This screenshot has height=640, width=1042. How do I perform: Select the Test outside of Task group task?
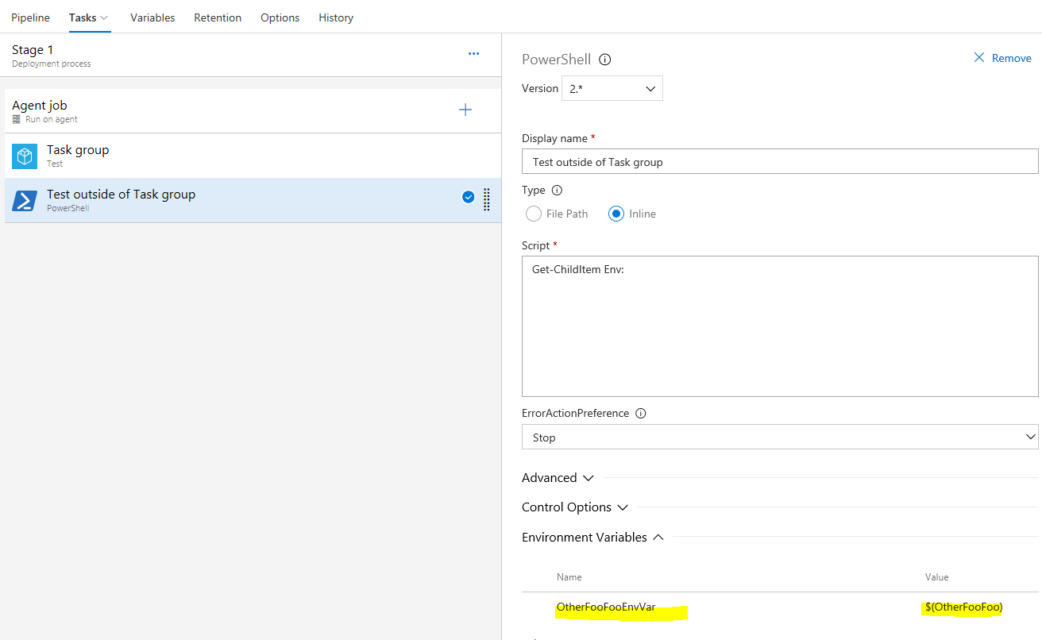[x=253, y=200]
